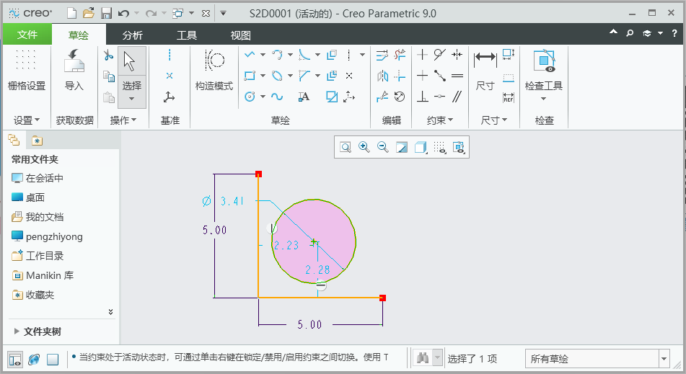
Task: Expand the 文件夹树 section
Action: [x=17, y=331]
